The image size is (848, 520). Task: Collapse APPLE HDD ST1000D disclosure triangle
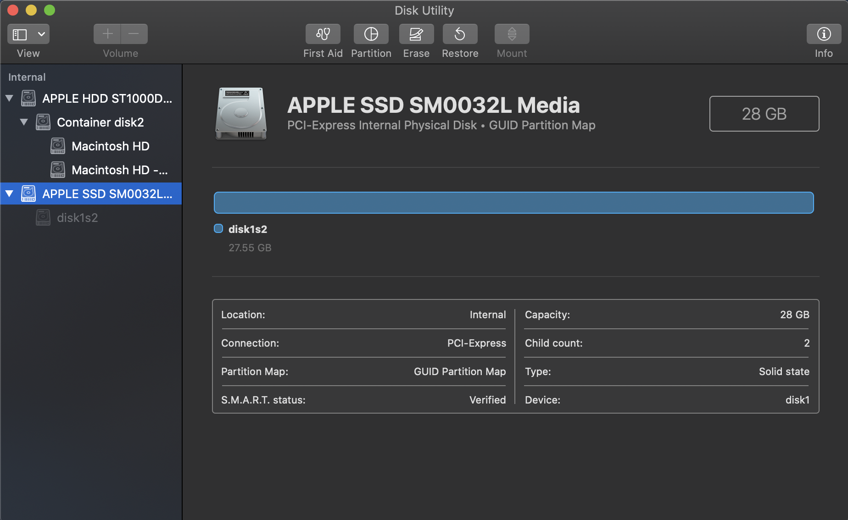pyautogui.click(x=9, y=98)
